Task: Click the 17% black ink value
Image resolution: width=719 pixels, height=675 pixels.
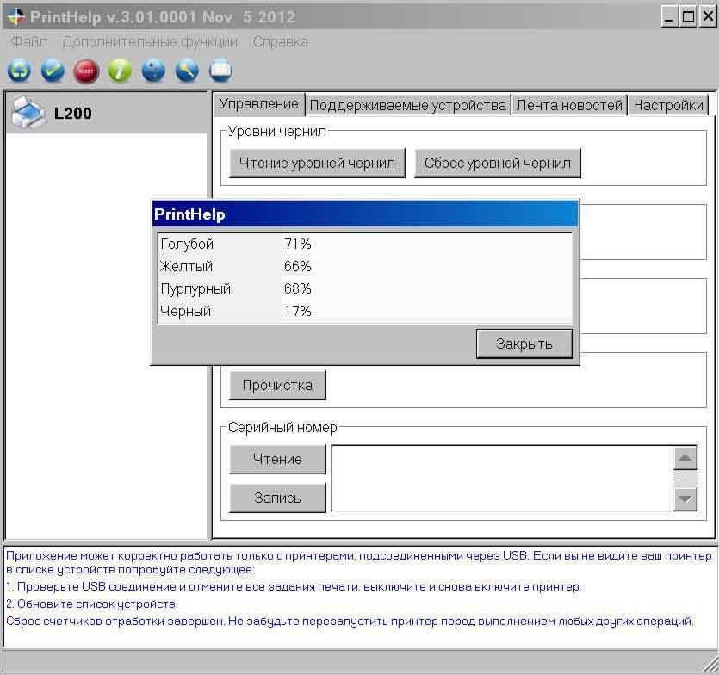Action: (x=298, y=312)
